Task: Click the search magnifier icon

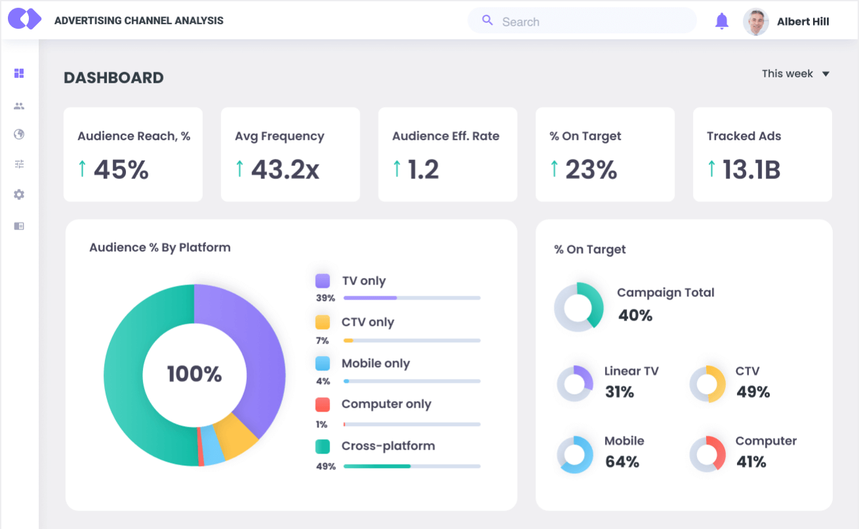Action: [x=486, y=20]
